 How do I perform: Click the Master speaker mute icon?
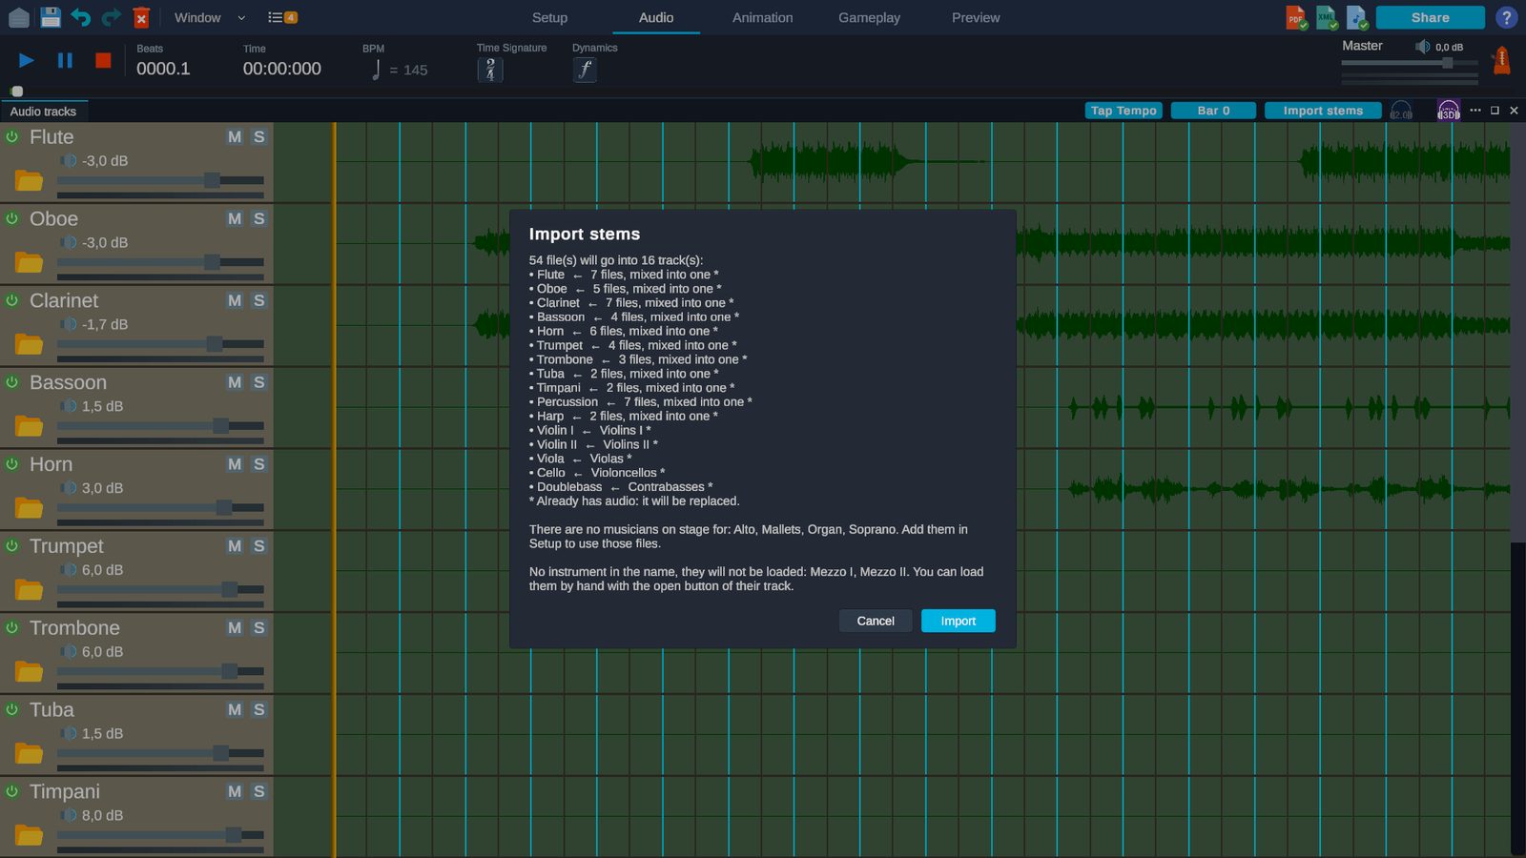(1422, 47)
